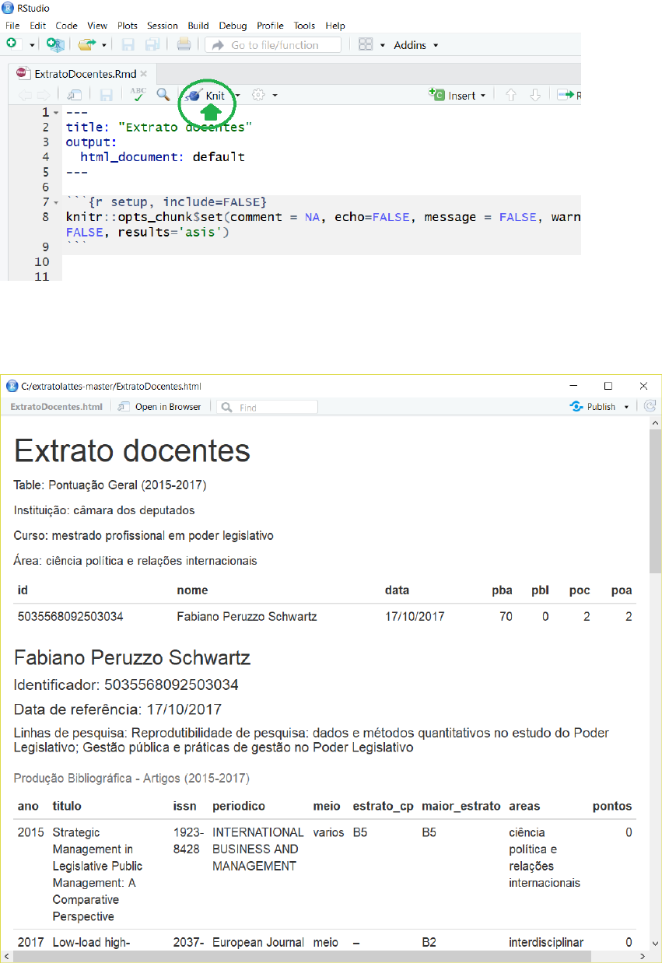662x963 pixels.
Task: Minimize the HTML viewer window
Action: coord(573,385)
